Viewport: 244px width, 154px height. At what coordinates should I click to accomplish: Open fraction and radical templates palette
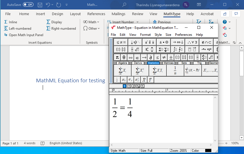pos(135,50)
